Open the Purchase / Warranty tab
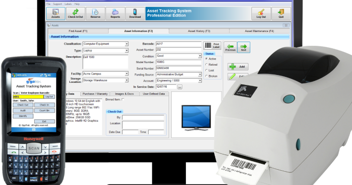 [95, 94]
